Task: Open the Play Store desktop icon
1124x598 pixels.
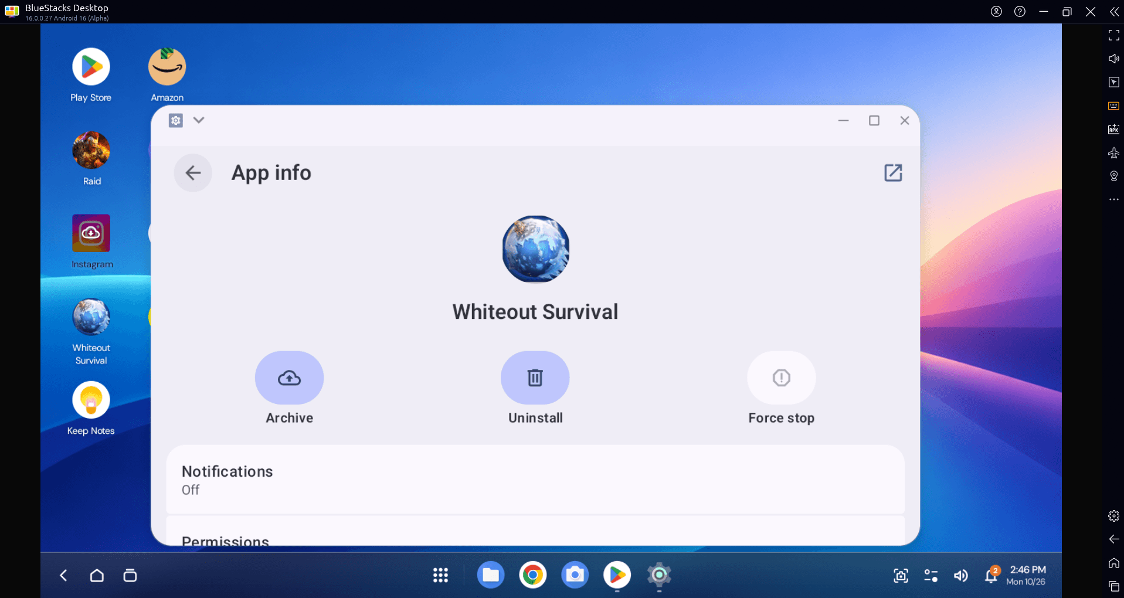Action: click(x=91, y=67)
